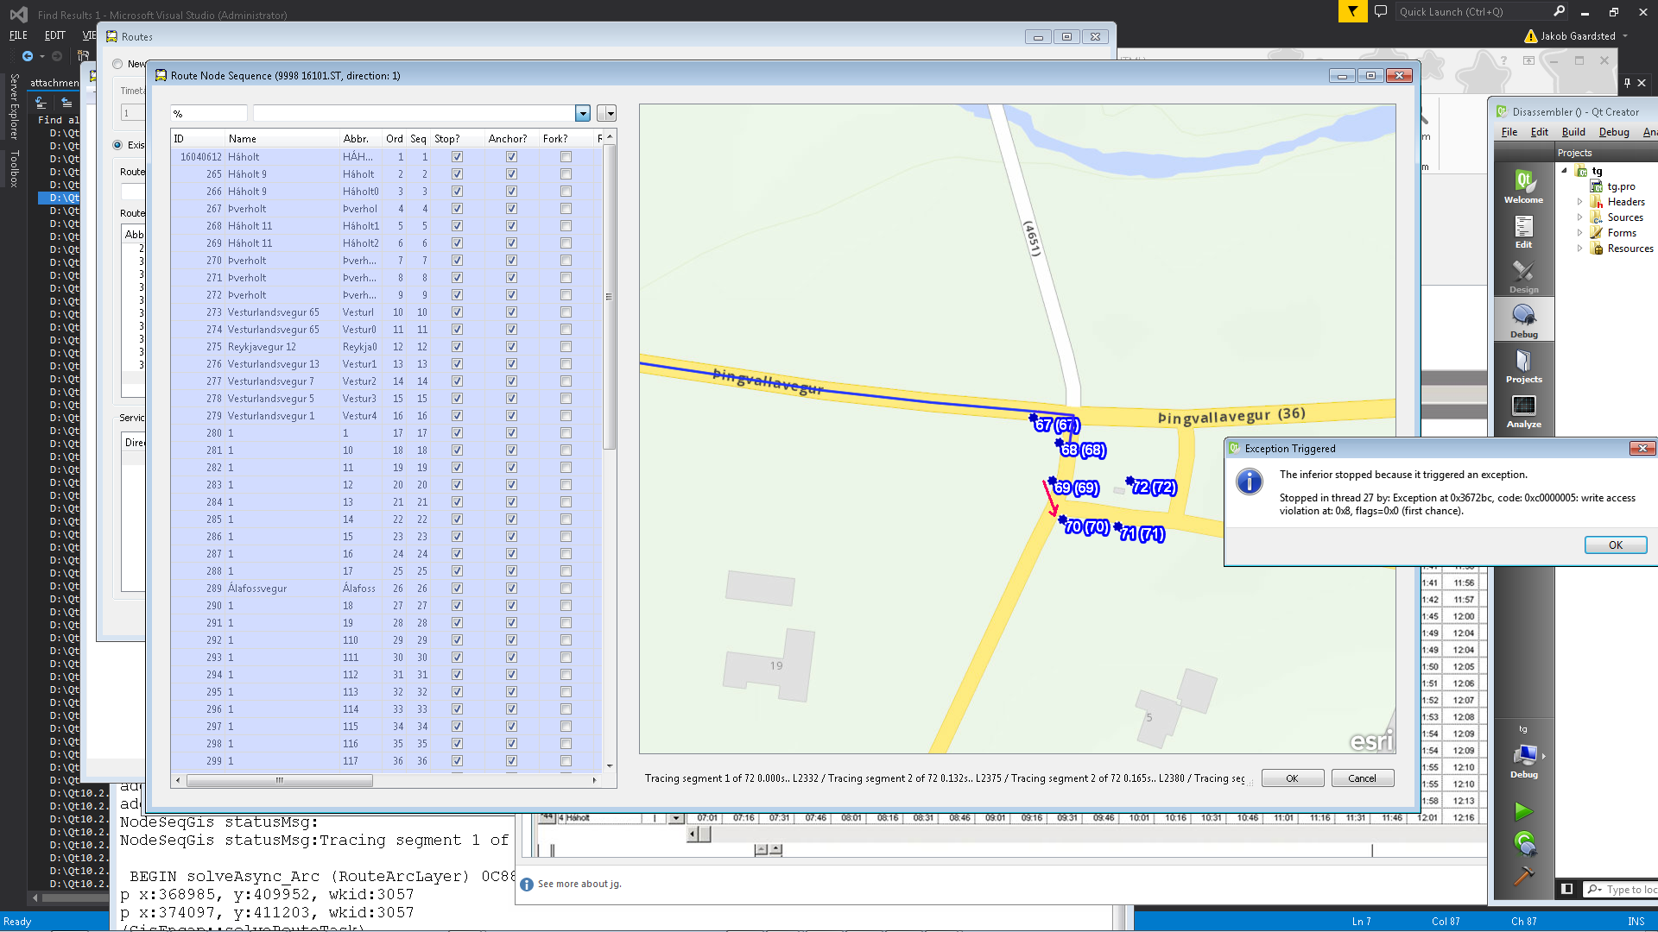Click the Visual Studio navigate backward arrow
The image size is (1658, 932).
click(x=28, y=56)
